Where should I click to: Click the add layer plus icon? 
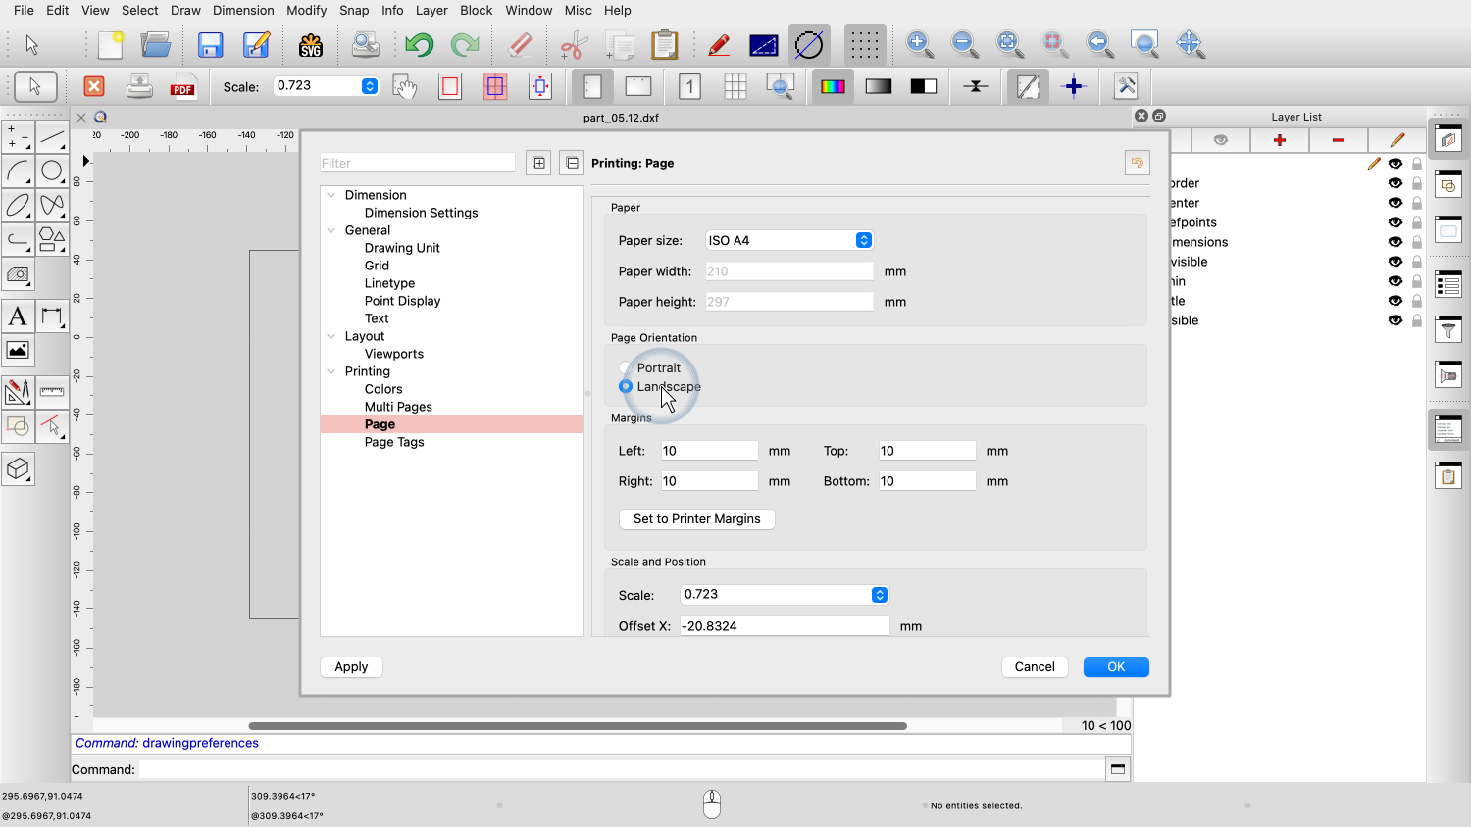point(1279,140)
